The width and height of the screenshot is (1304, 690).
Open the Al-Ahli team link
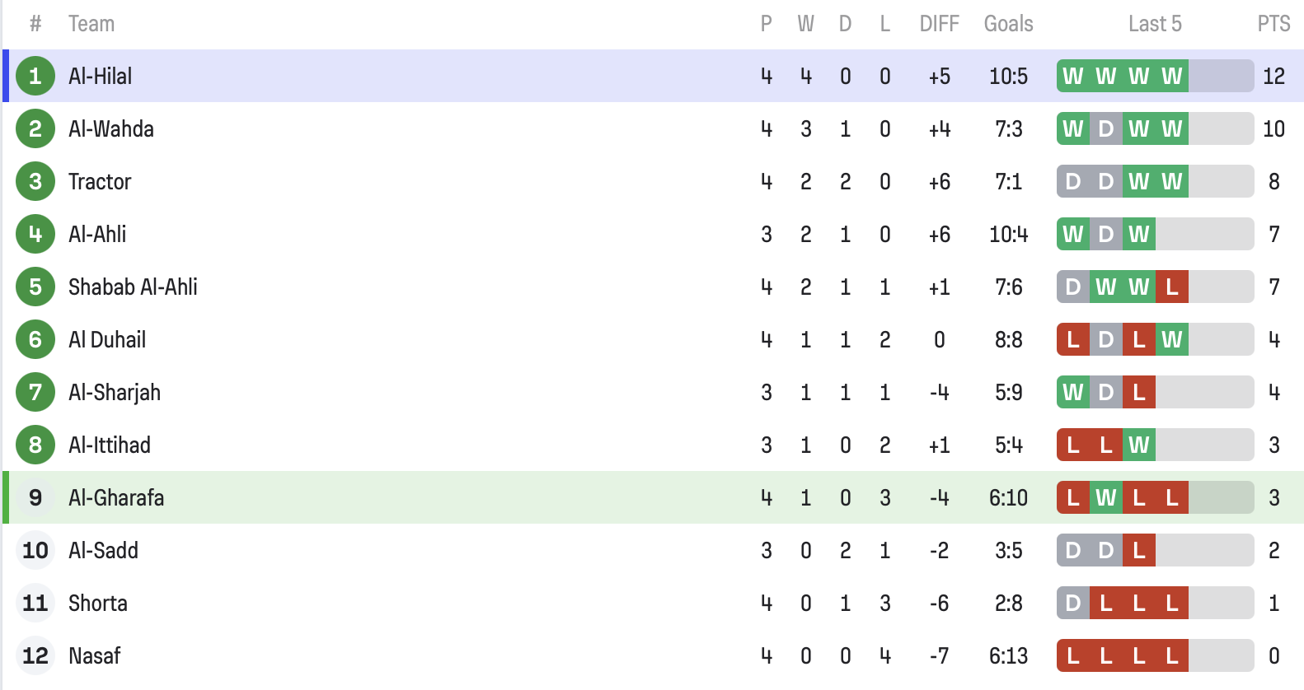97,234
